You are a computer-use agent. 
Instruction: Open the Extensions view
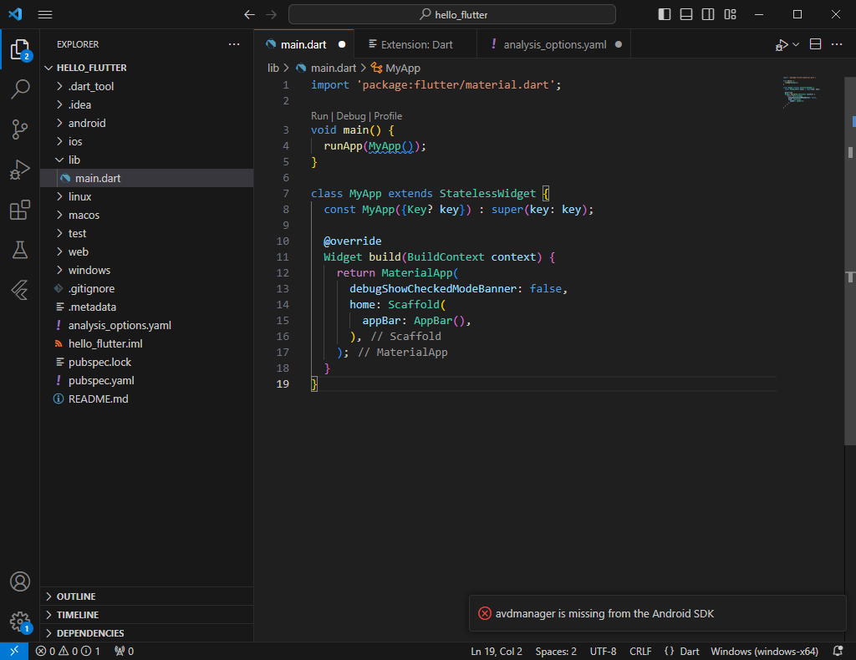[20, 210]
